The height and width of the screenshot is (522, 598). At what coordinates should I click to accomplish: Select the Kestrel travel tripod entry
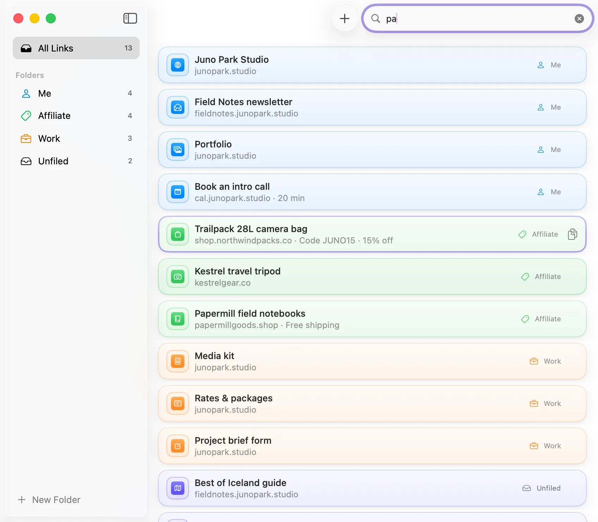372,277
